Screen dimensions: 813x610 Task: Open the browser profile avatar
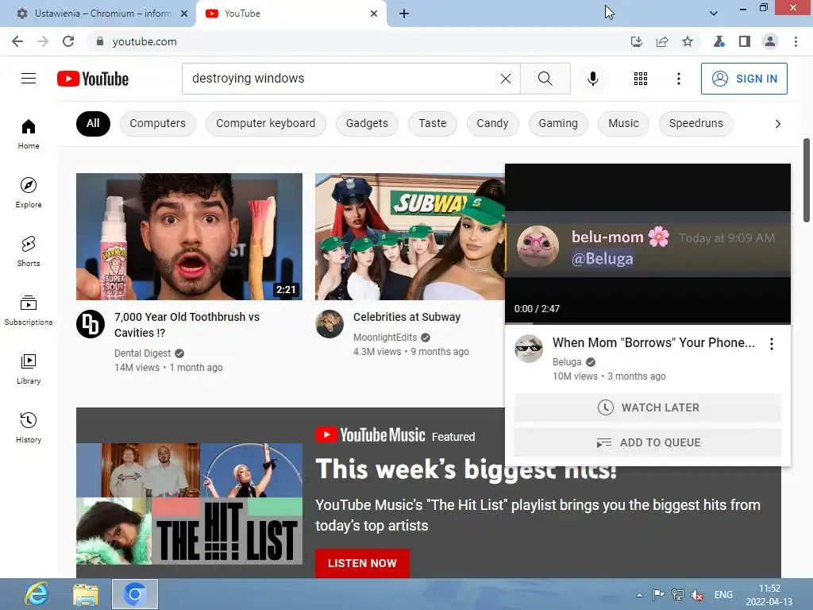point(770,41)
